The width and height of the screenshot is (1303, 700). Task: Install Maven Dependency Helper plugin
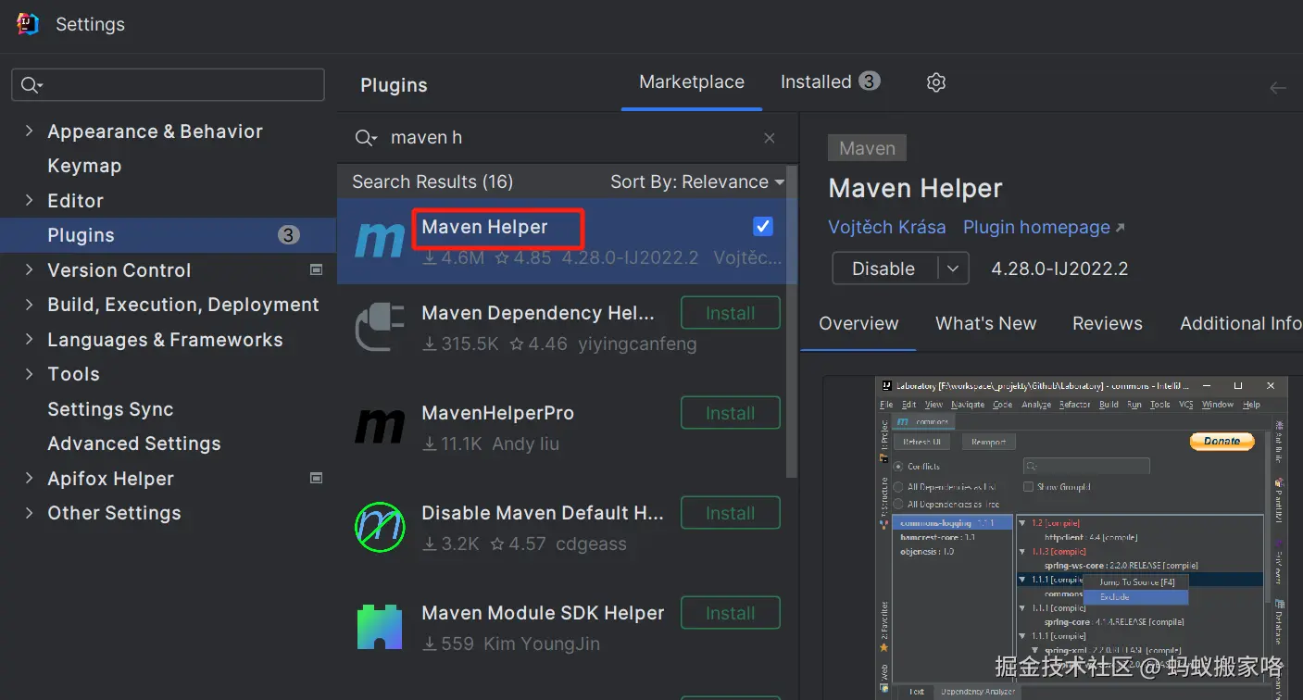tap(731, 313)
